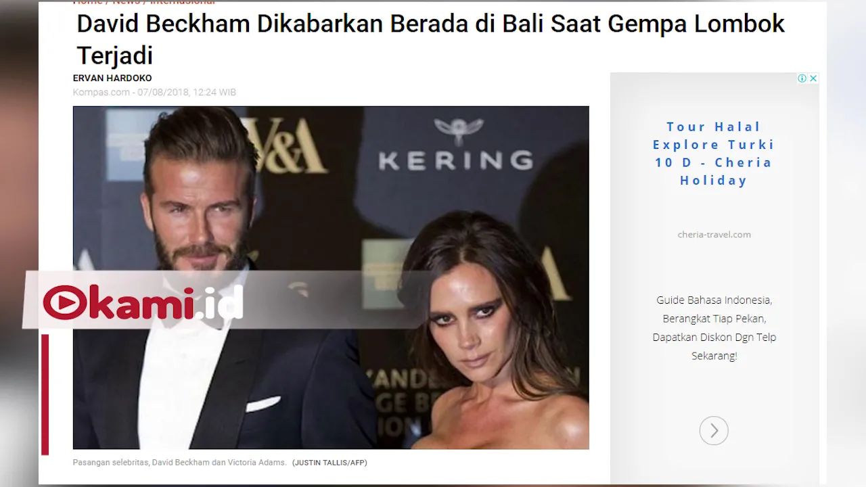This screenshot has width=866, height=487.
Task: Visit the cheria-travel.com link
Action: (x=714, y=235)
